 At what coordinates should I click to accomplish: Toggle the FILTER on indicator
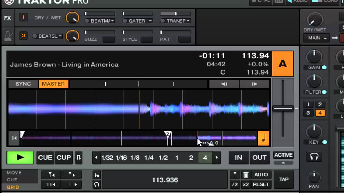coord(324,92)
